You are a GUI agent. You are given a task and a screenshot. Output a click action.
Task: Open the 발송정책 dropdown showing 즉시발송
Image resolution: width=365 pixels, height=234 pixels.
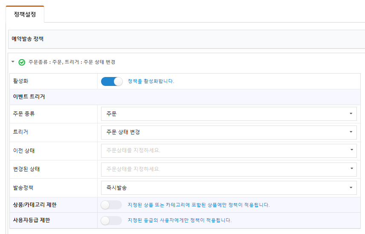coord(229,188)
